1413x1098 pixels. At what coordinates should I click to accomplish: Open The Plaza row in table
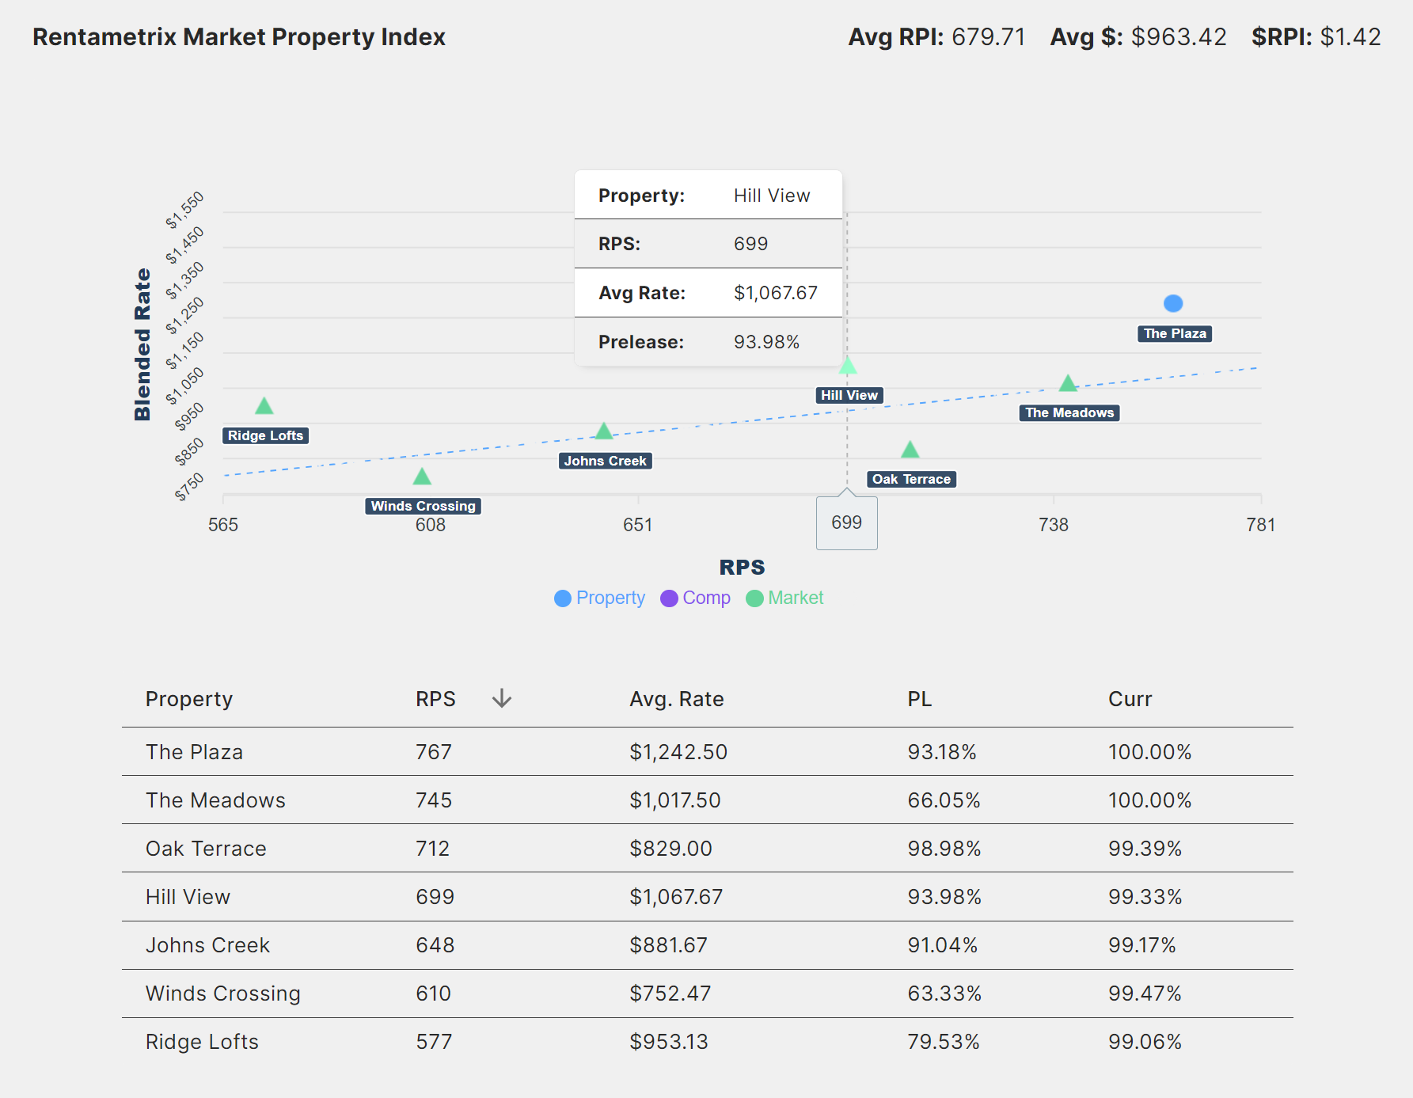tap(194, 752)
